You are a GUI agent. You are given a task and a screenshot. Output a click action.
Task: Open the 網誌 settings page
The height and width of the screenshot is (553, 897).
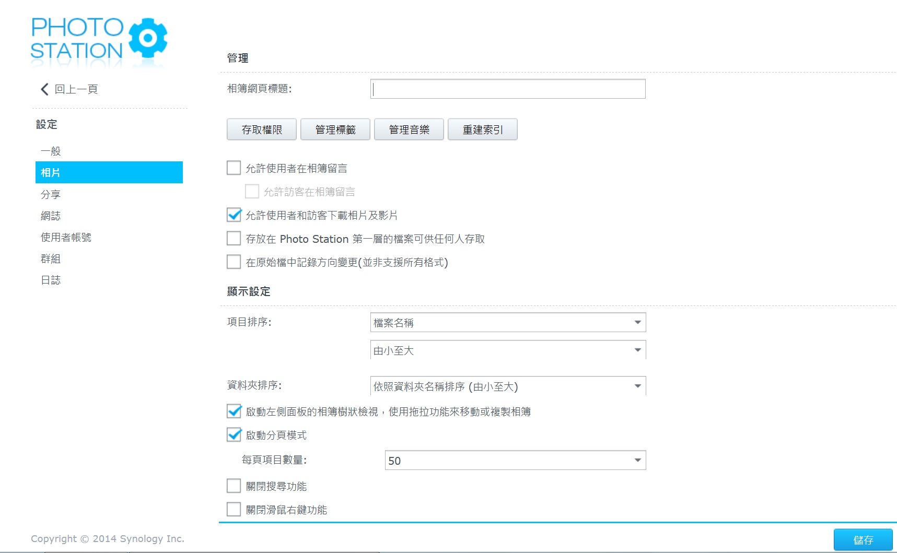point(51,216)
